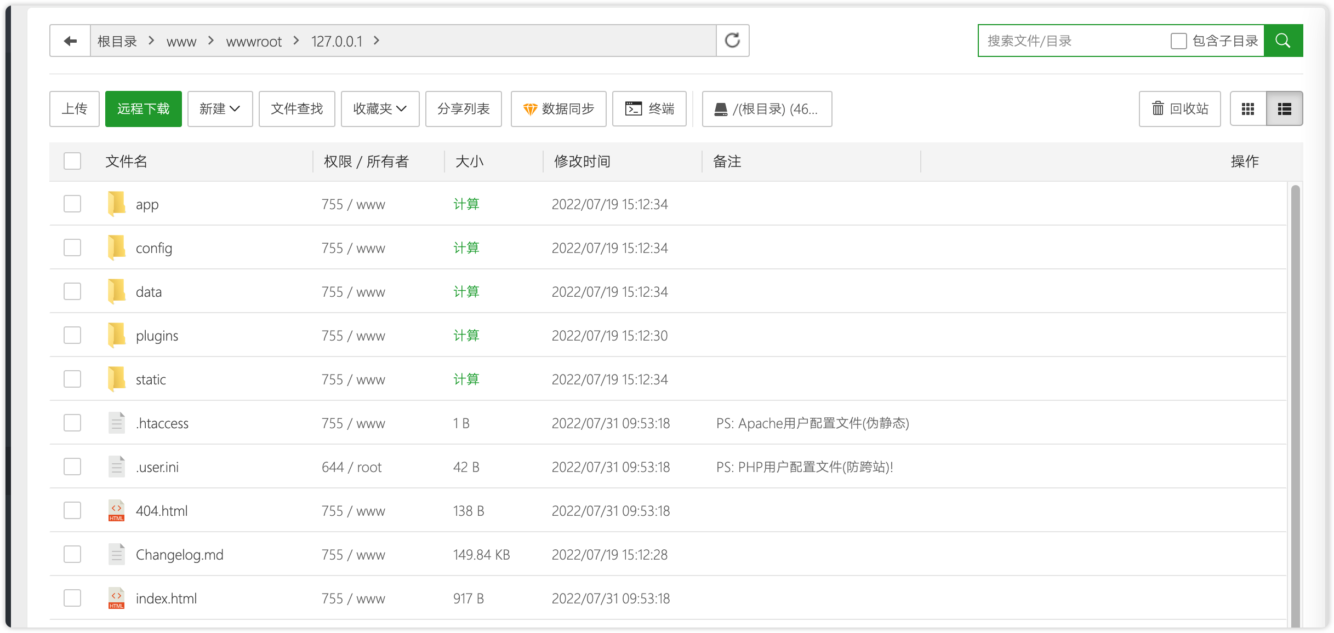Expand the 收藏夹 (Favorites) dropdown
This screenshot has height=633, width=1334.
coord(380,109)
